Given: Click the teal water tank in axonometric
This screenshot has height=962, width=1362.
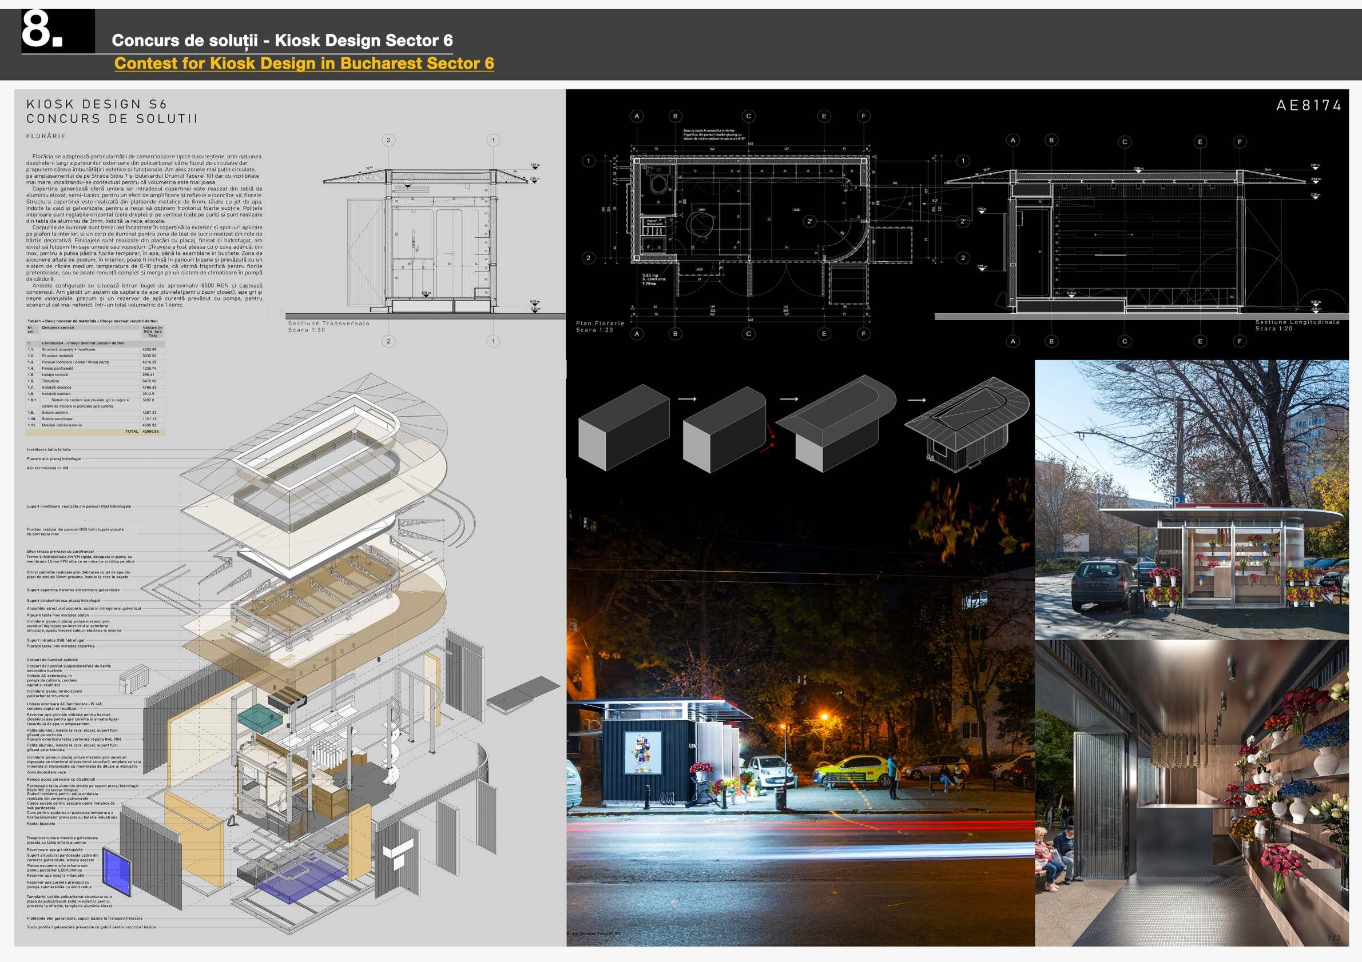Looking at the screenshot, I should (260, 718).
